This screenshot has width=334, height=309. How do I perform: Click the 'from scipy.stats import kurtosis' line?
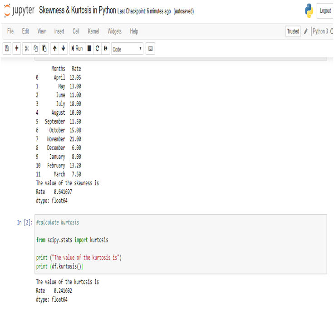coord(72,240)
